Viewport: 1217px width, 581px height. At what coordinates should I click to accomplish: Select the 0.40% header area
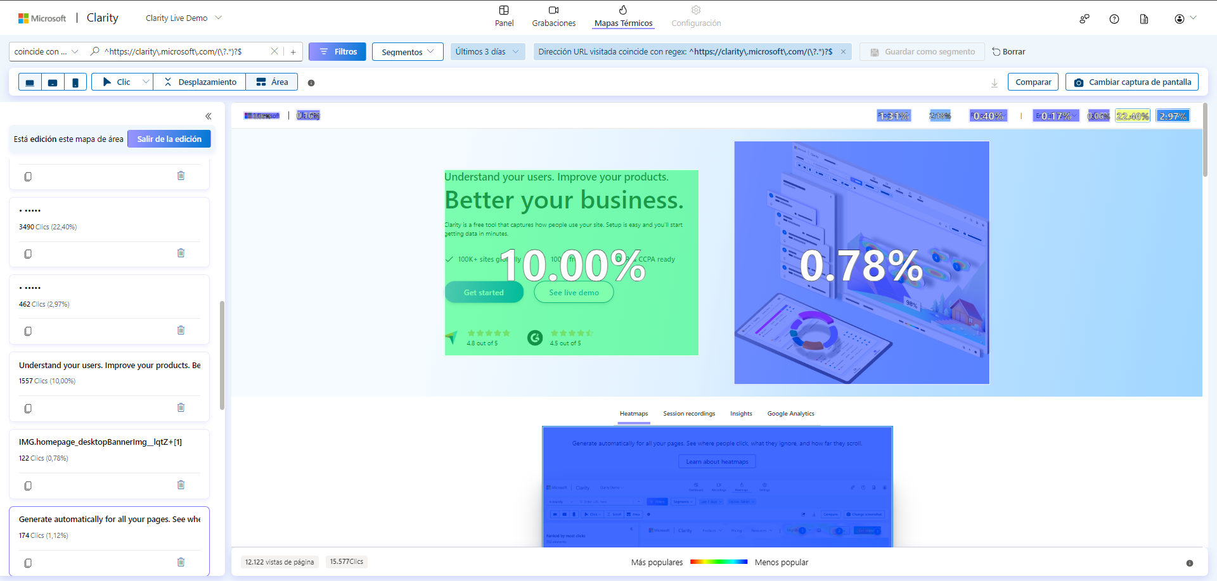coord(988,116)
